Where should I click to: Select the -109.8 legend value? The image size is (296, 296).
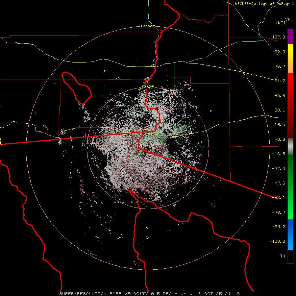[277, 241]
